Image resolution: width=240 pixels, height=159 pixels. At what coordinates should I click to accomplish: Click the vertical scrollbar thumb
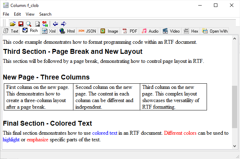[234, 107]
